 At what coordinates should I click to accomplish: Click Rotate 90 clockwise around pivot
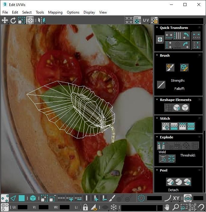point(186,45)
